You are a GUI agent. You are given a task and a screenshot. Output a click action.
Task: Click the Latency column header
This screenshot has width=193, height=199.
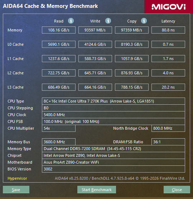point(168,21)
